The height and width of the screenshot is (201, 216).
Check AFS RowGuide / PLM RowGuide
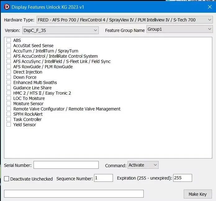click(9, 66)
